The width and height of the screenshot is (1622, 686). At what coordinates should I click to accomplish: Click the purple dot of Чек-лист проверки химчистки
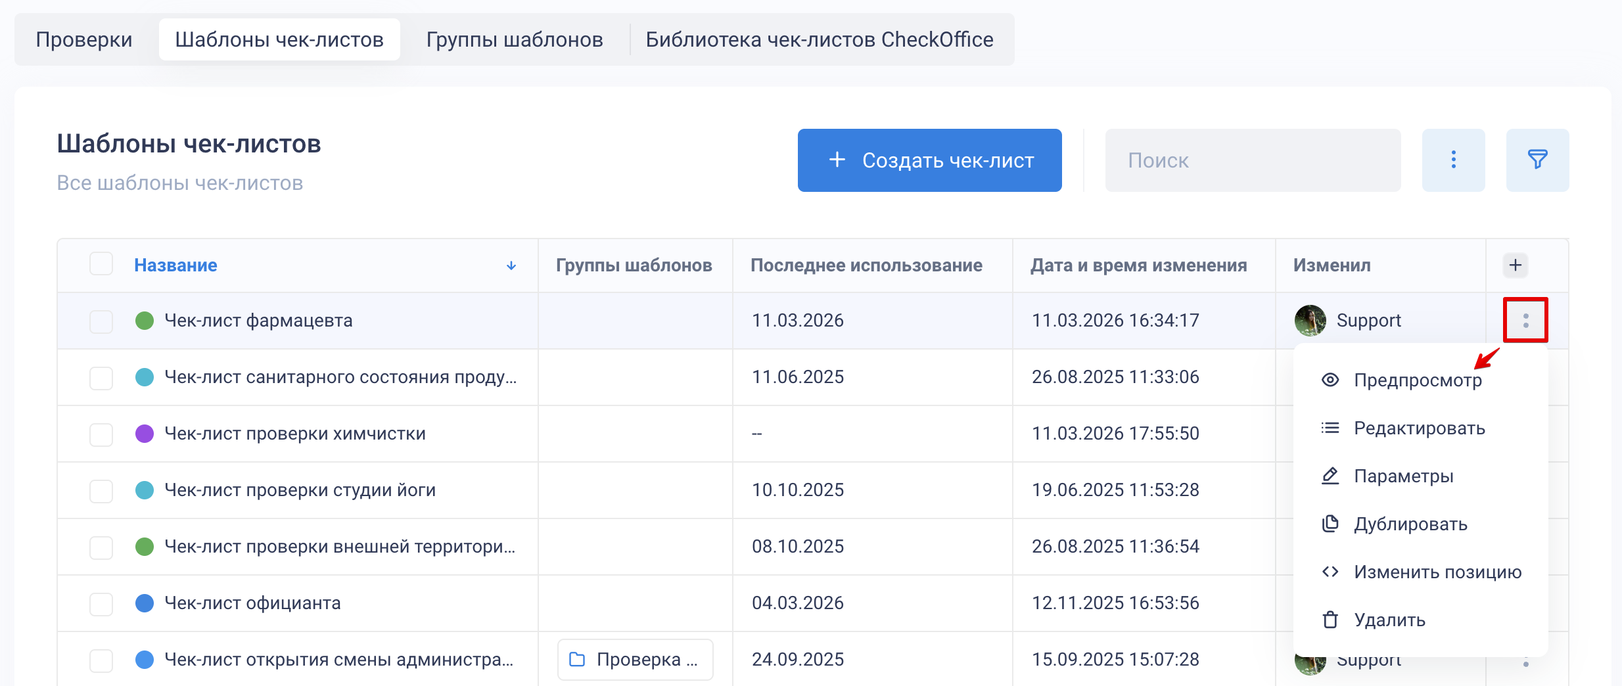pyautogui.click(x=145, y=434)
